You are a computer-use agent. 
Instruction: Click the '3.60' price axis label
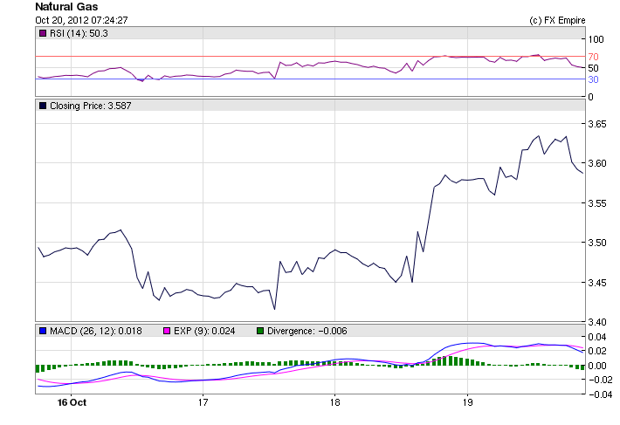597,163
